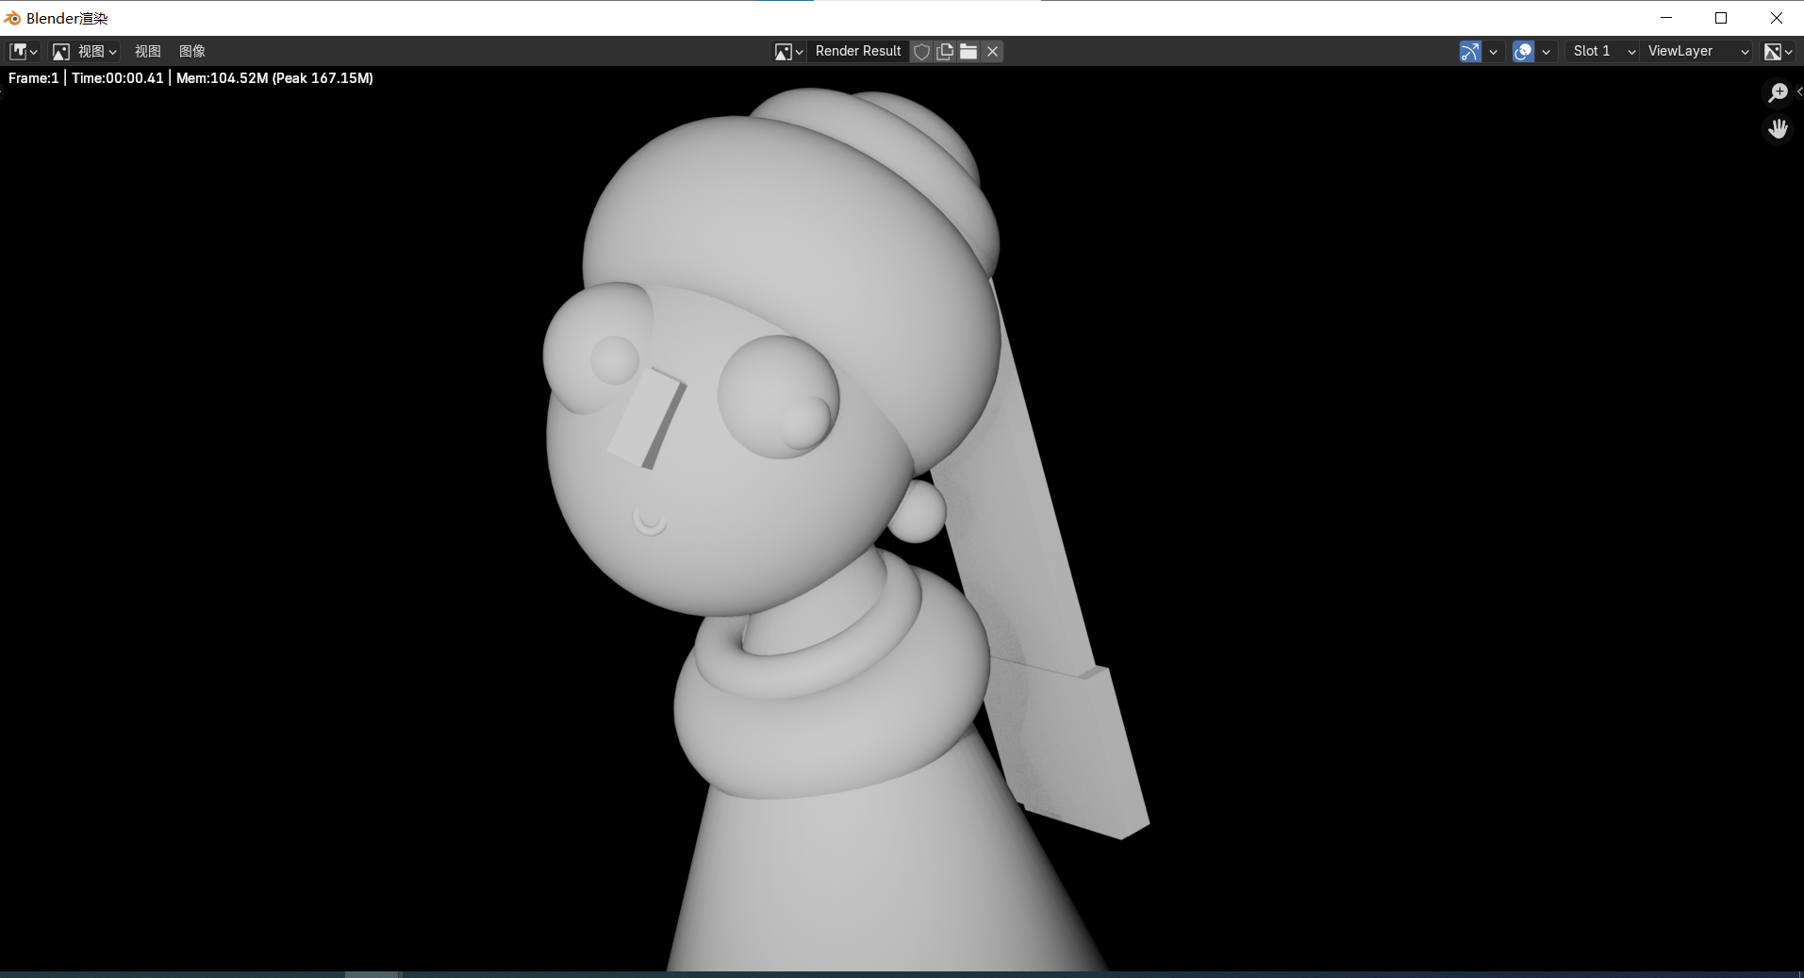The image size is (1804, 978).
Task: Toggle fake user shield icon
Action: (922, 52)
